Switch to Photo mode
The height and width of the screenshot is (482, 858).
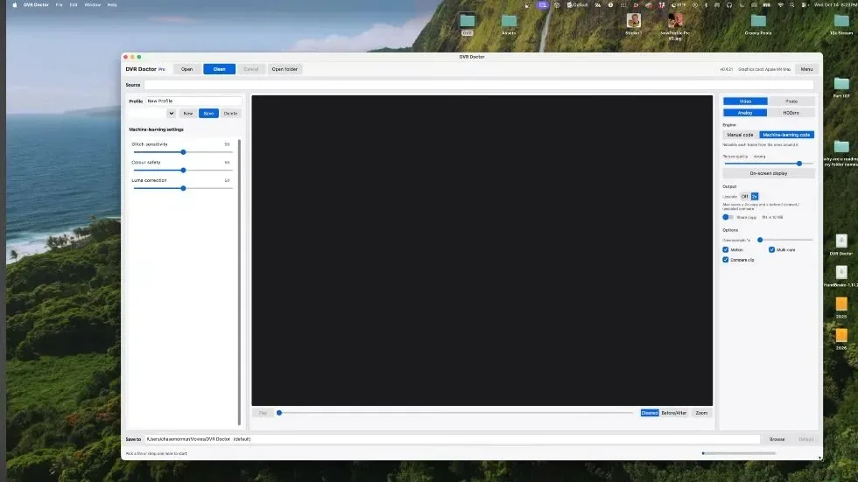[x=791, y=101]
